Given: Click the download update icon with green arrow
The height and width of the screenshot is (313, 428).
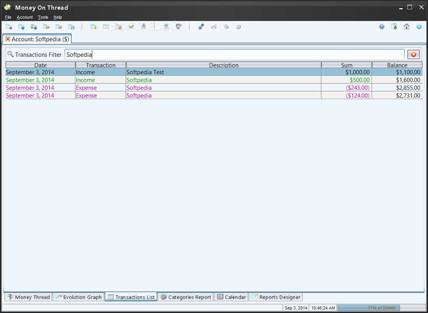Looking at the screenshot, I should tap(394, 27).
